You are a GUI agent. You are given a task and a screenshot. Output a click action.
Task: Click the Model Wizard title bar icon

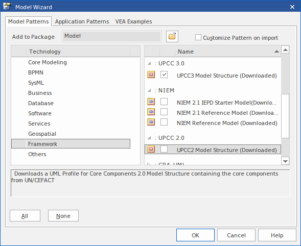coord(7,7)
